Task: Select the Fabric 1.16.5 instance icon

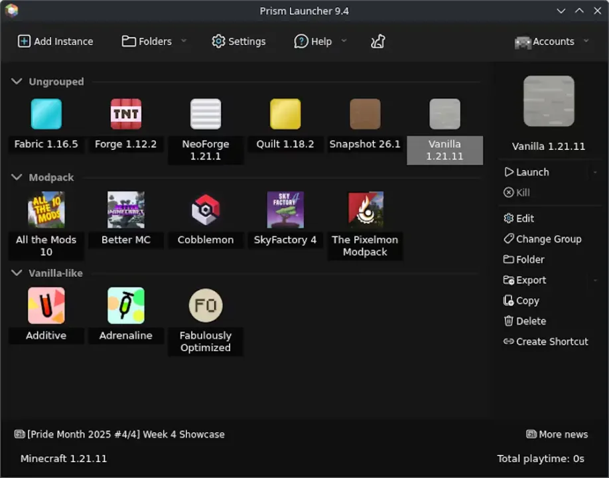Action: (46, 114)
